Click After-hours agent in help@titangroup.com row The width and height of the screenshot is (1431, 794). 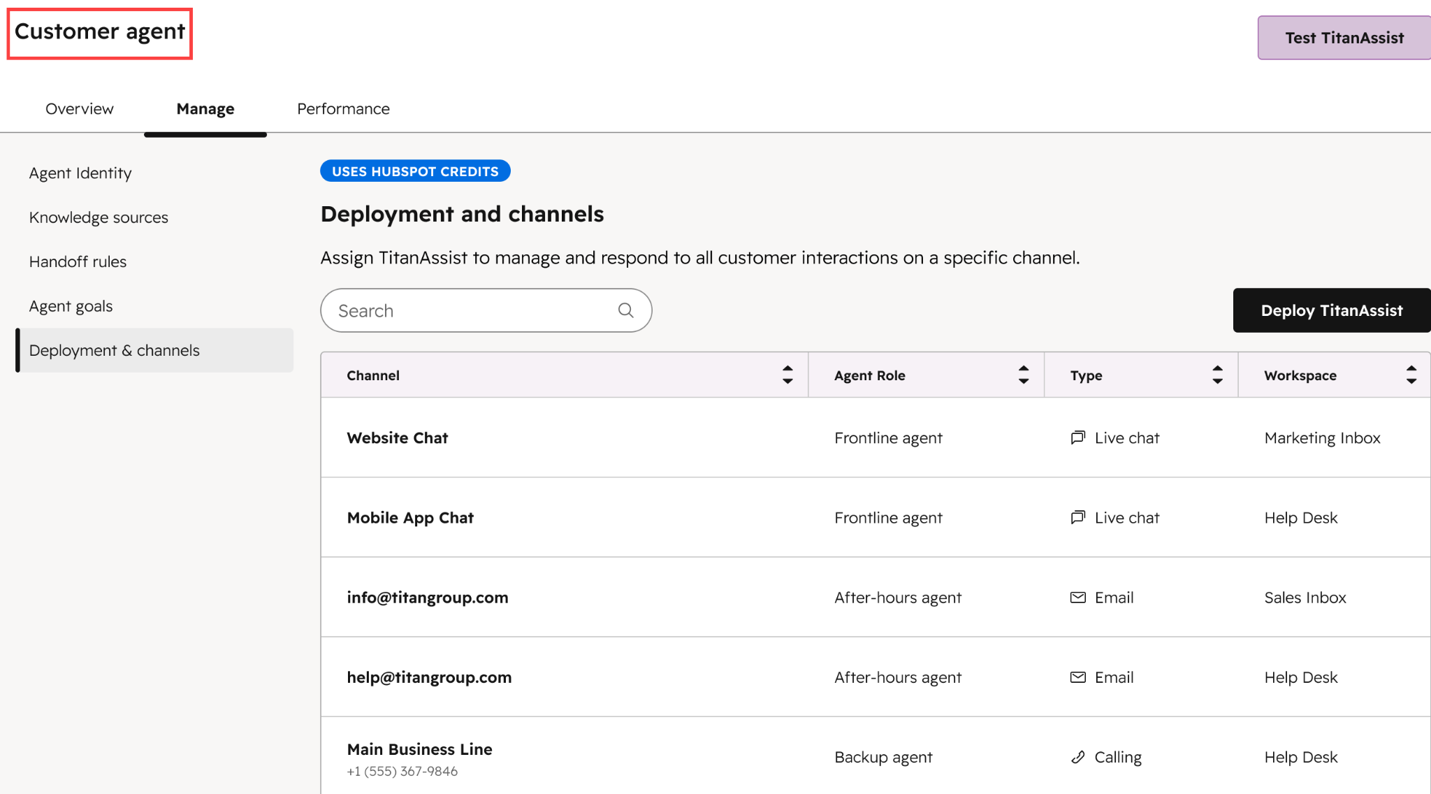tap(898, 677)
